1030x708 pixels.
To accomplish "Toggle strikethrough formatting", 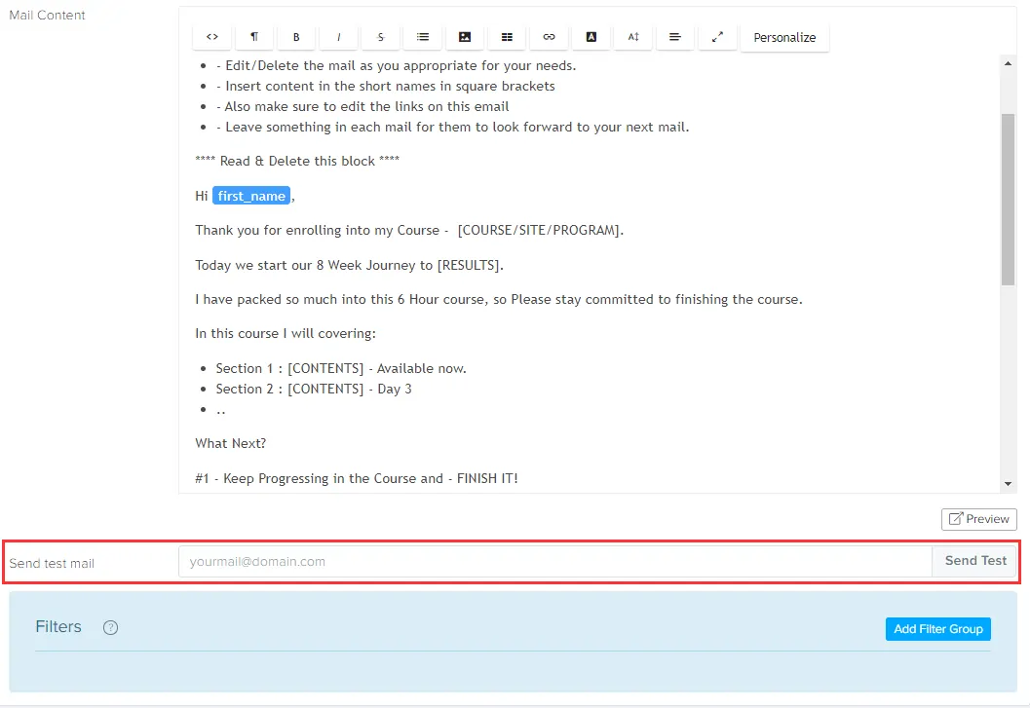I will click(380, 37).
